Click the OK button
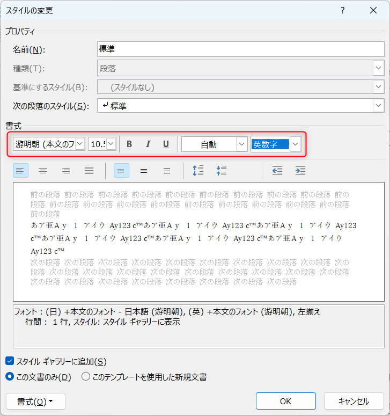 tap(285, 401)
